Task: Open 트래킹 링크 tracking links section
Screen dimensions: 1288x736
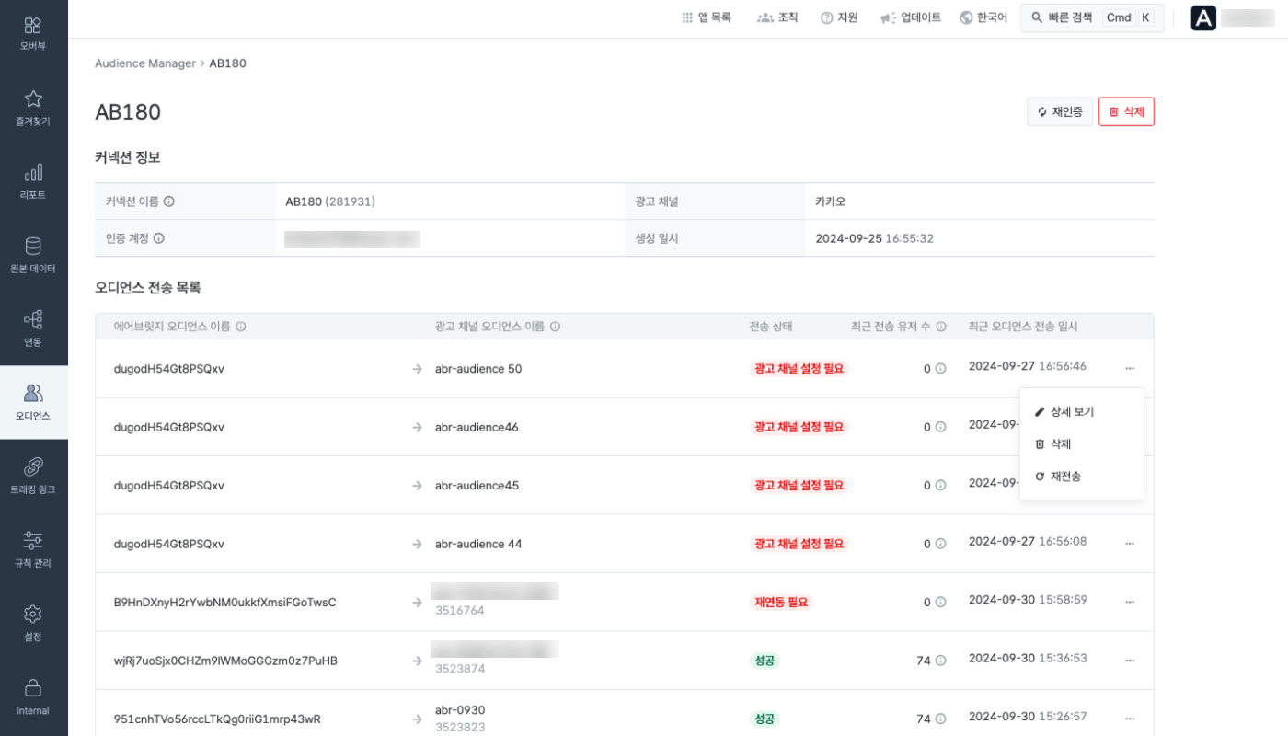Action: (33, 476)
